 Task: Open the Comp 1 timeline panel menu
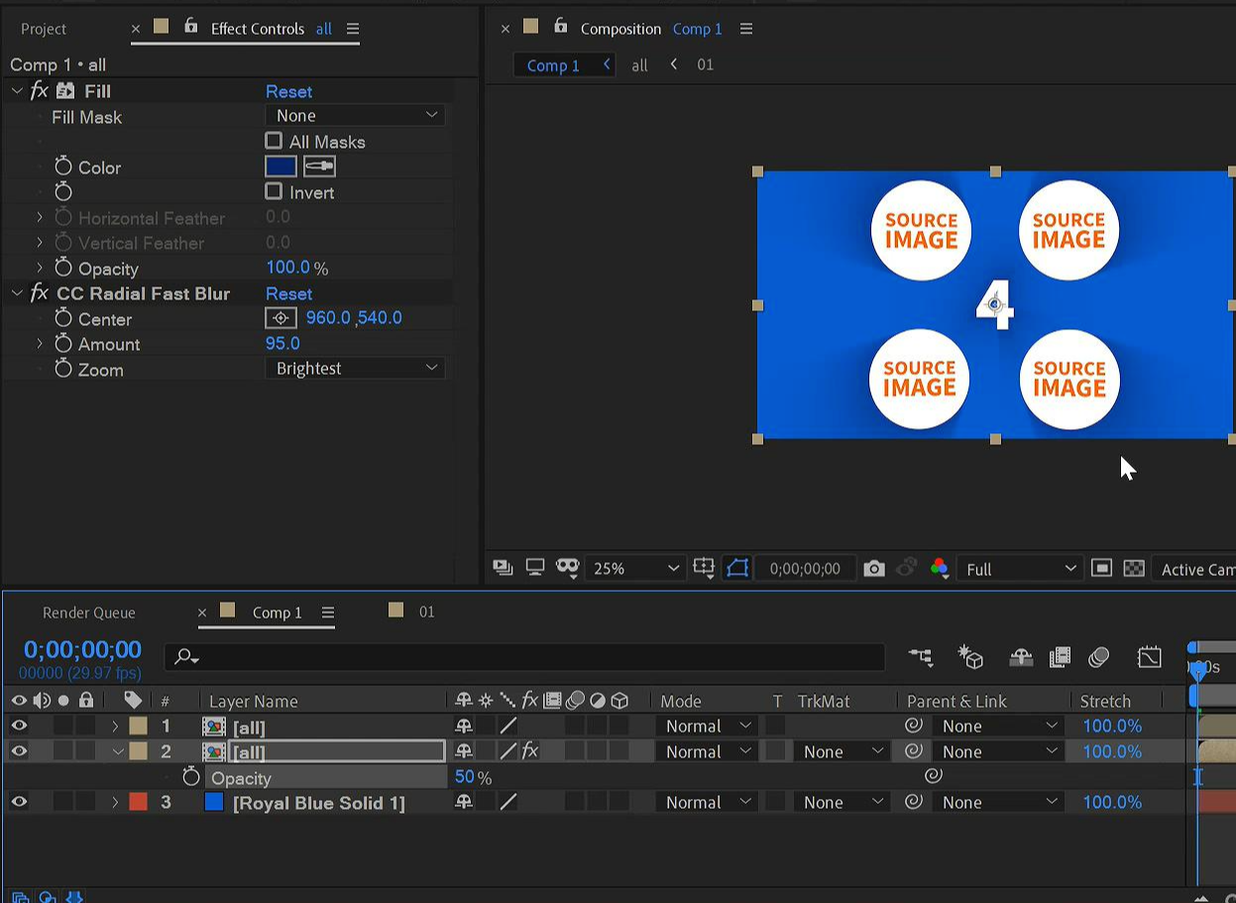(x=327, y=612)
